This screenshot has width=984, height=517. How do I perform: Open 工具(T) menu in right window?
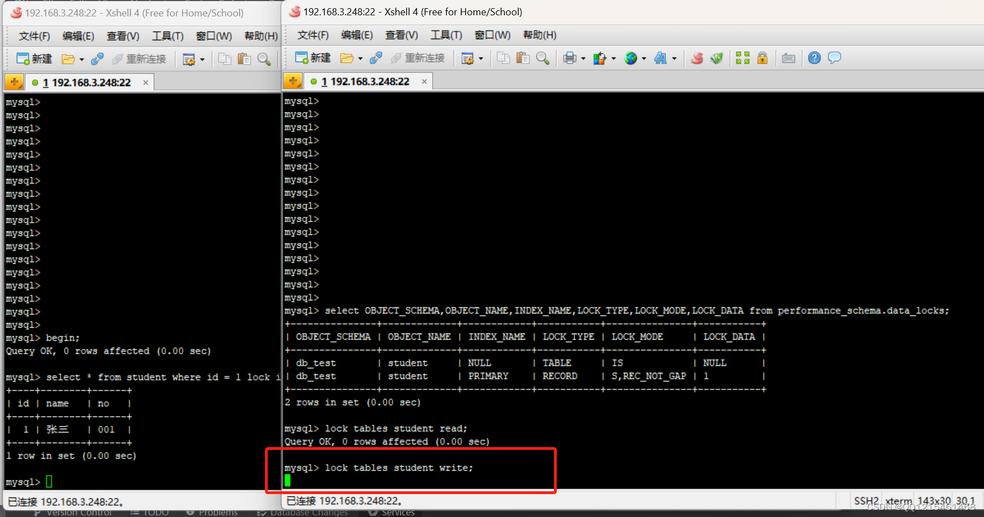pyautogui.click(x=446, y=35)
